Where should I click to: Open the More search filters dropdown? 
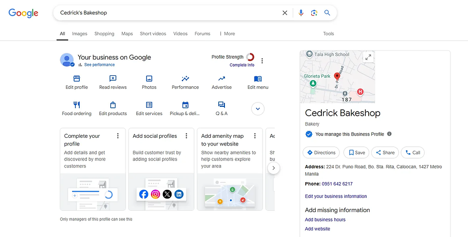(227, 34)
